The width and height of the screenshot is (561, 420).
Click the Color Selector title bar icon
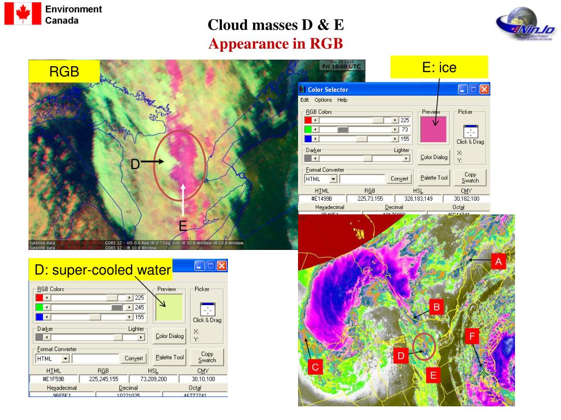302,89
